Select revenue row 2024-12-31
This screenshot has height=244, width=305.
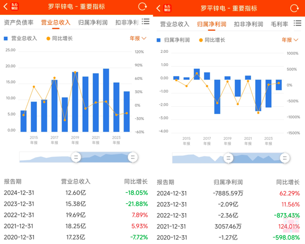76,193
